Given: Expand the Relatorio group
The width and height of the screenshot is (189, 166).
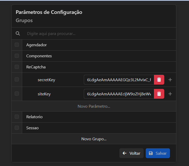Looking at the screenshot, I should [99, 117].
